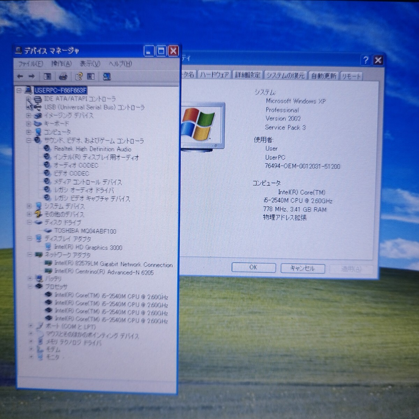
Task: Expand the バッテリ node
Action: tap(30, 279)
